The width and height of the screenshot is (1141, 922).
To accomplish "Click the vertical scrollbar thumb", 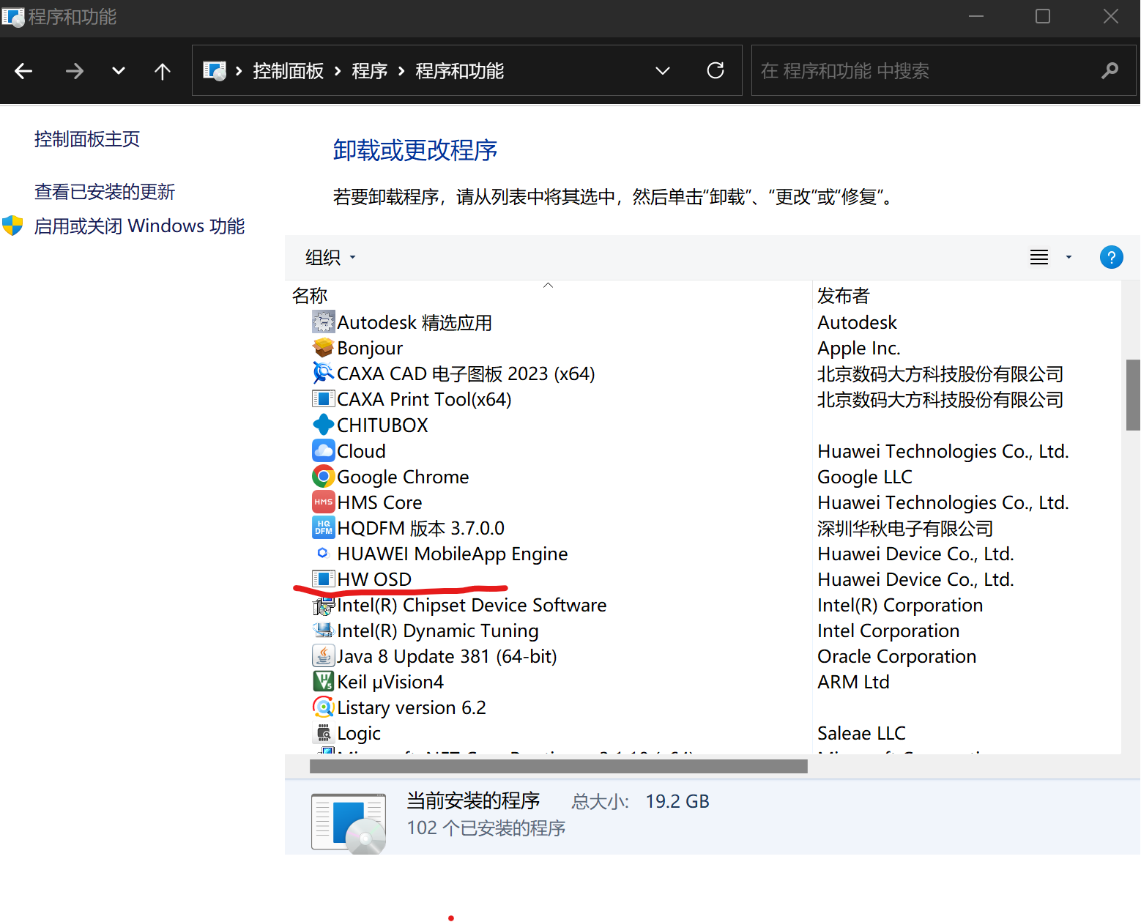I will (1133, 395).
